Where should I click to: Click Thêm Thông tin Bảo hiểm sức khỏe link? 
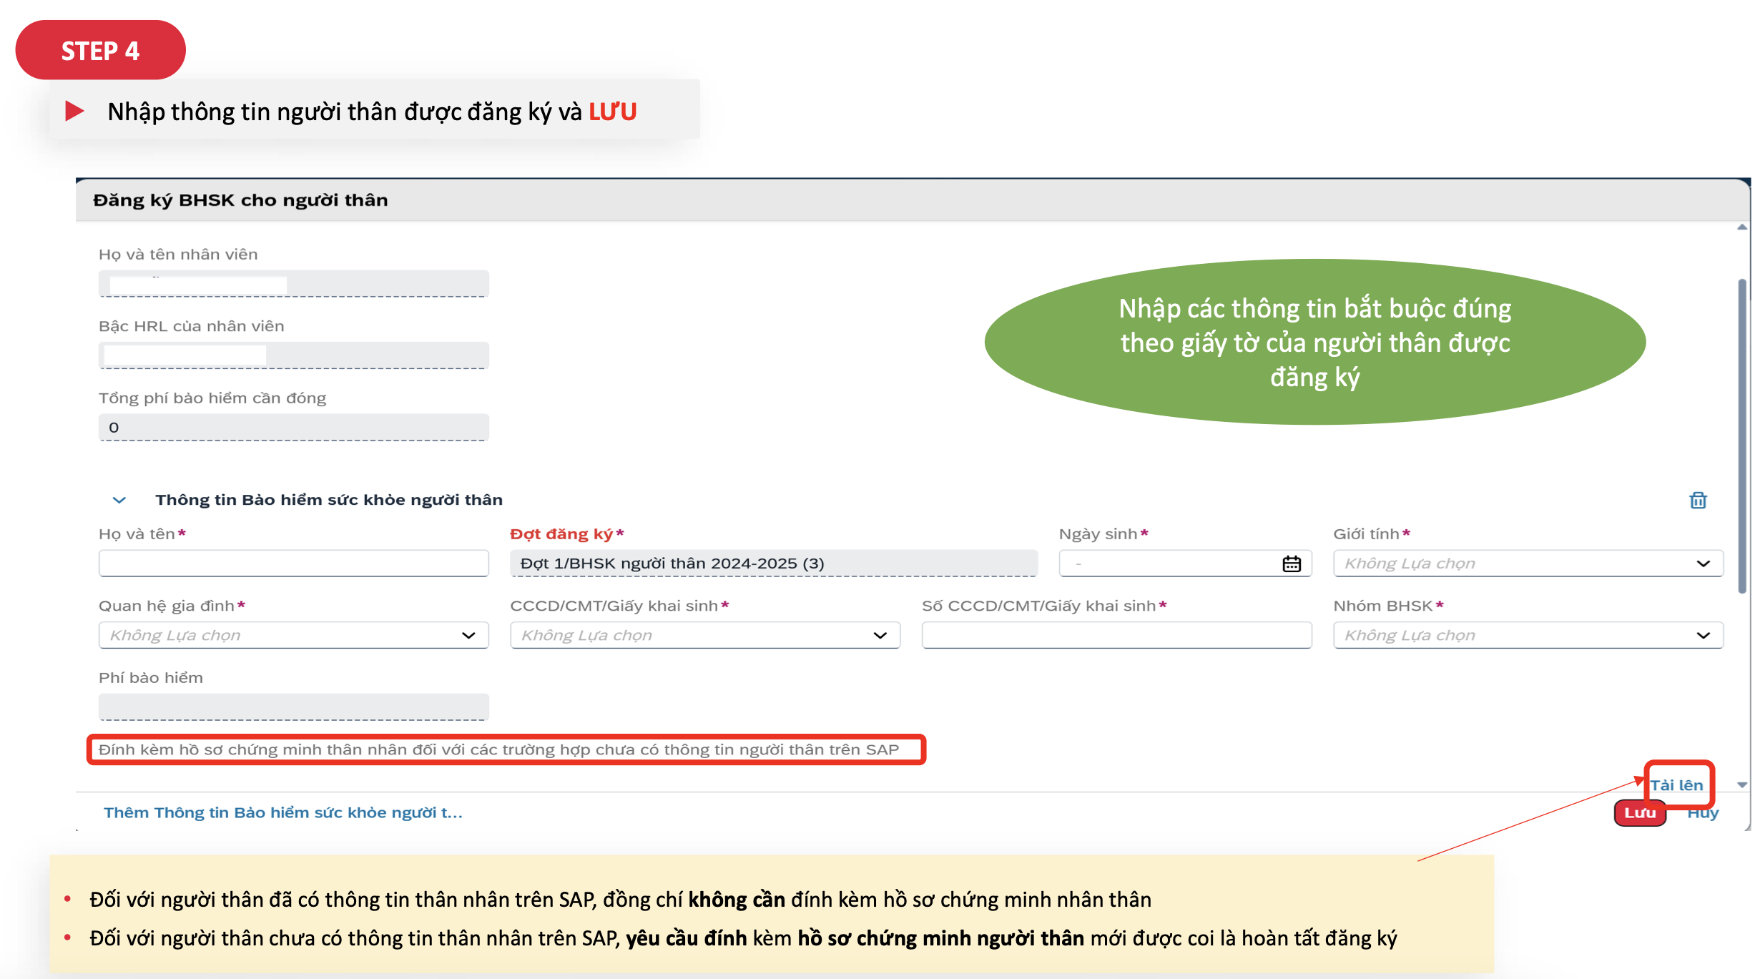click(x=283, y=813)
